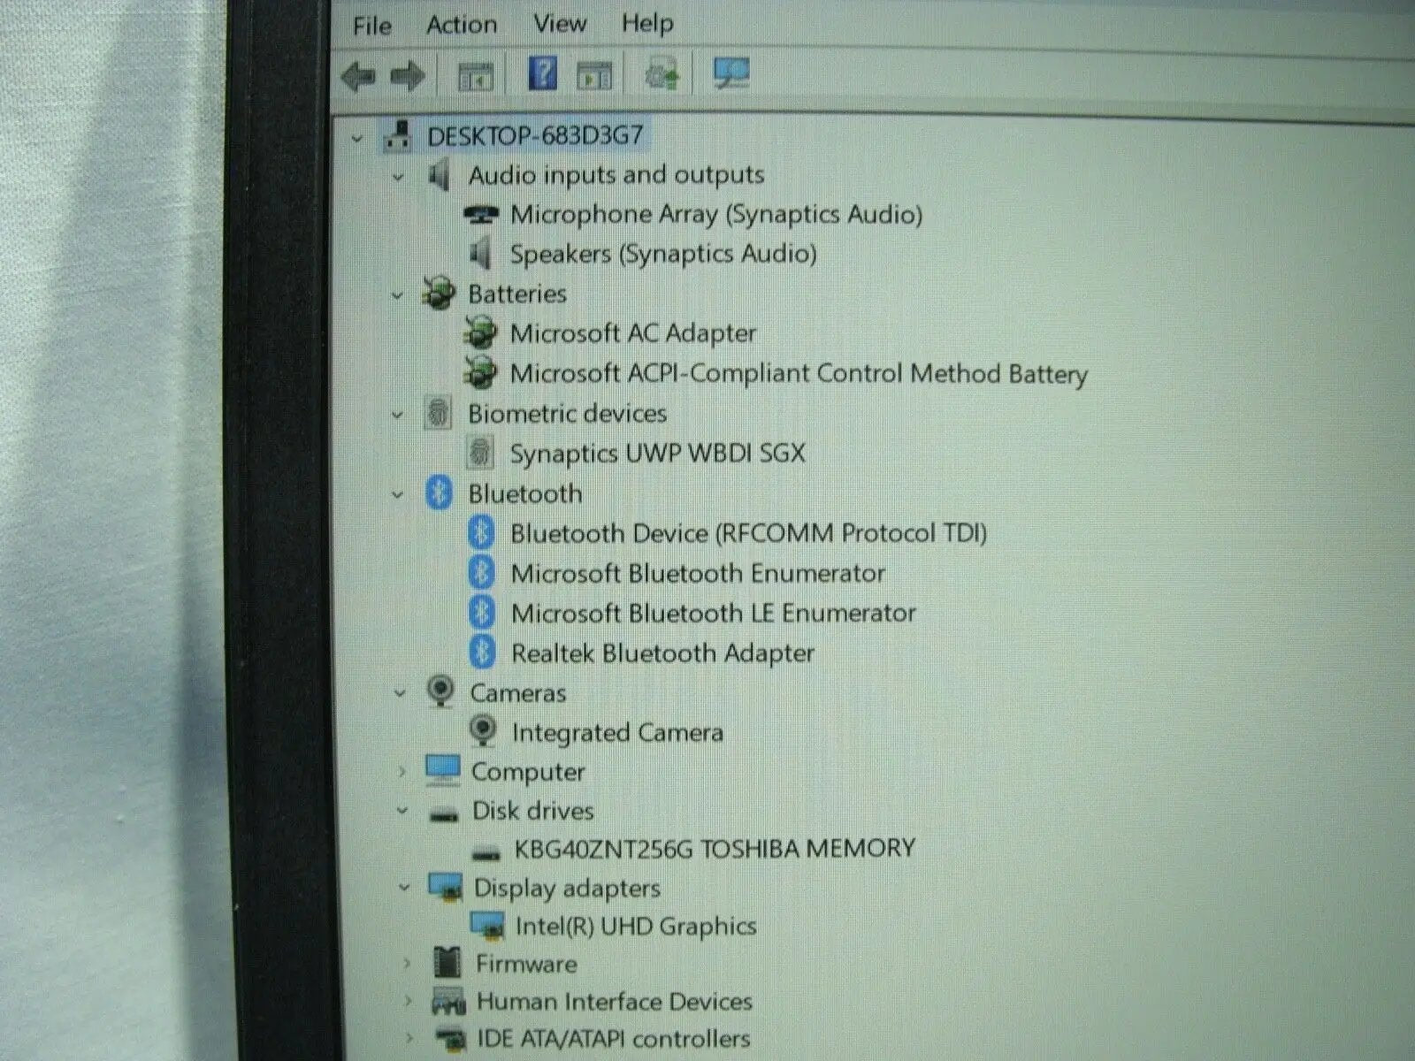
Task: Click the computer icon beside DESKTOP-683D3G7
Action: (398, 135)
